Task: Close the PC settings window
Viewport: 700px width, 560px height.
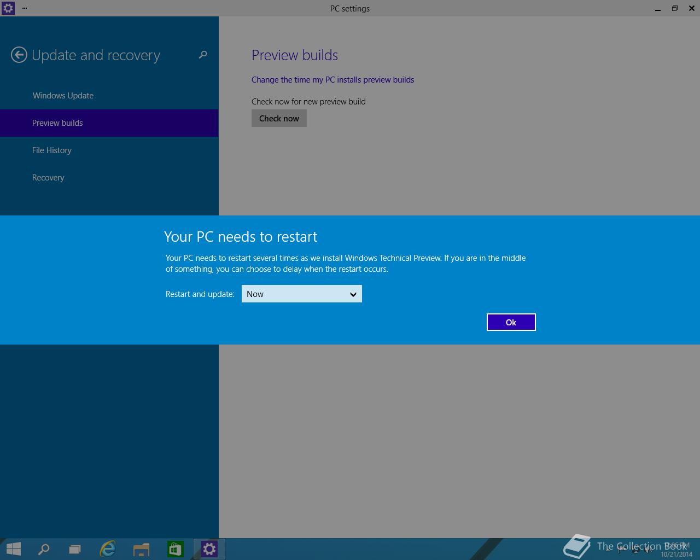Action: tap(692, 8)
